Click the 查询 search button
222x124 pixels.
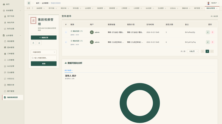point(44,64)
